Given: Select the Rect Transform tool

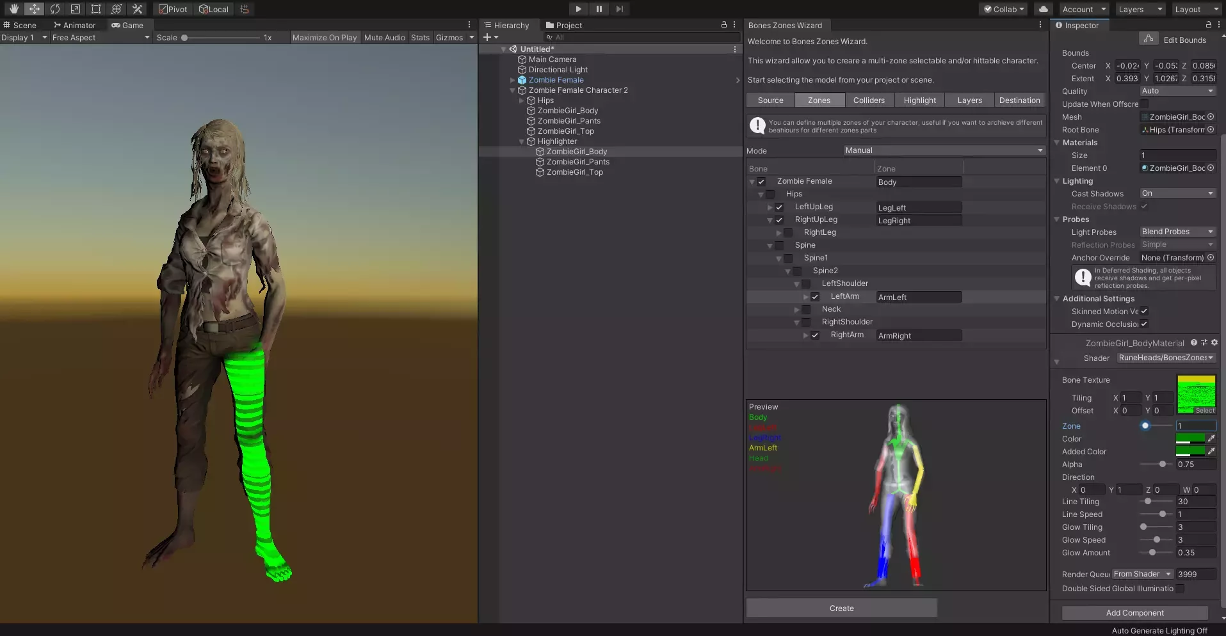Looking at the screenshot, I should (x=96, y=9).
